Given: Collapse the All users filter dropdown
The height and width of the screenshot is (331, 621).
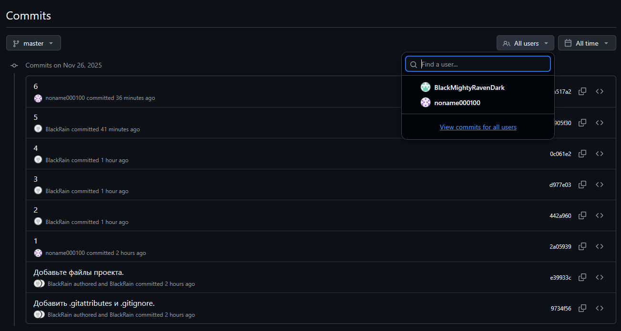Looking at the screenshot, I should tap(525, 43).
